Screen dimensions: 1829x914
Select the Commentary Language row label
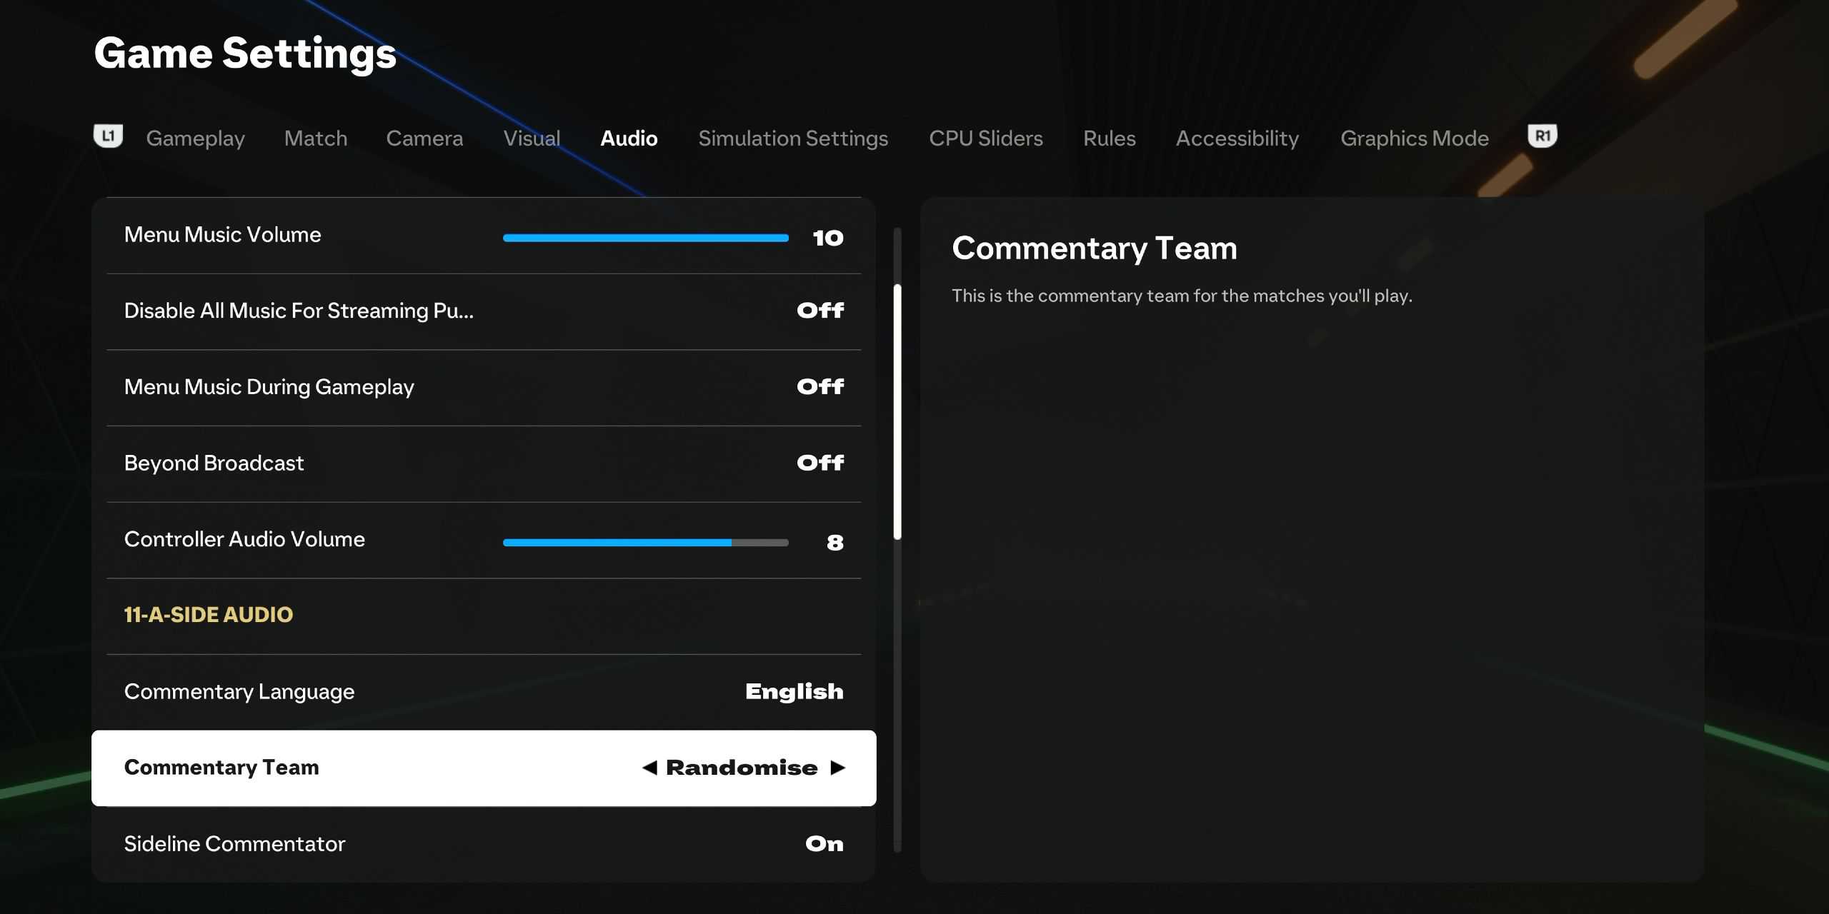coord(239,692)
